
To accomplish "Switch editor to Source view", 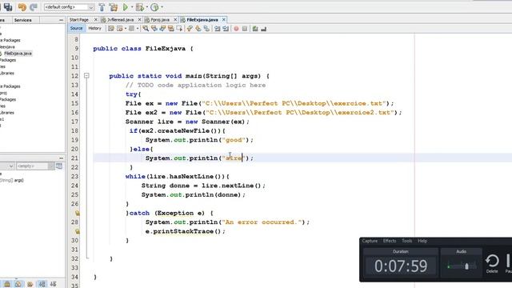I will pyautogui.click(x=76, y=29).
